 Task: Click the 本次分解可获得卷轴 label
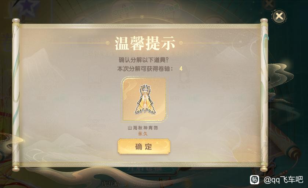pos(145,69)
